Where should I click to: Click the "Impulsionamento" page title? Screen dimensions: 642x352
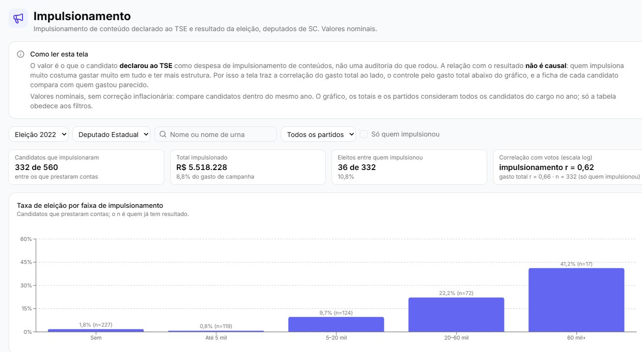click(x=82, y=17)
